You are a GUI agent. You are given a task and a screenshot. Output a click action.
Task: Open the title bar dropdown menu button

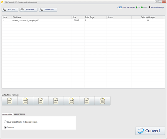point(156,2)
